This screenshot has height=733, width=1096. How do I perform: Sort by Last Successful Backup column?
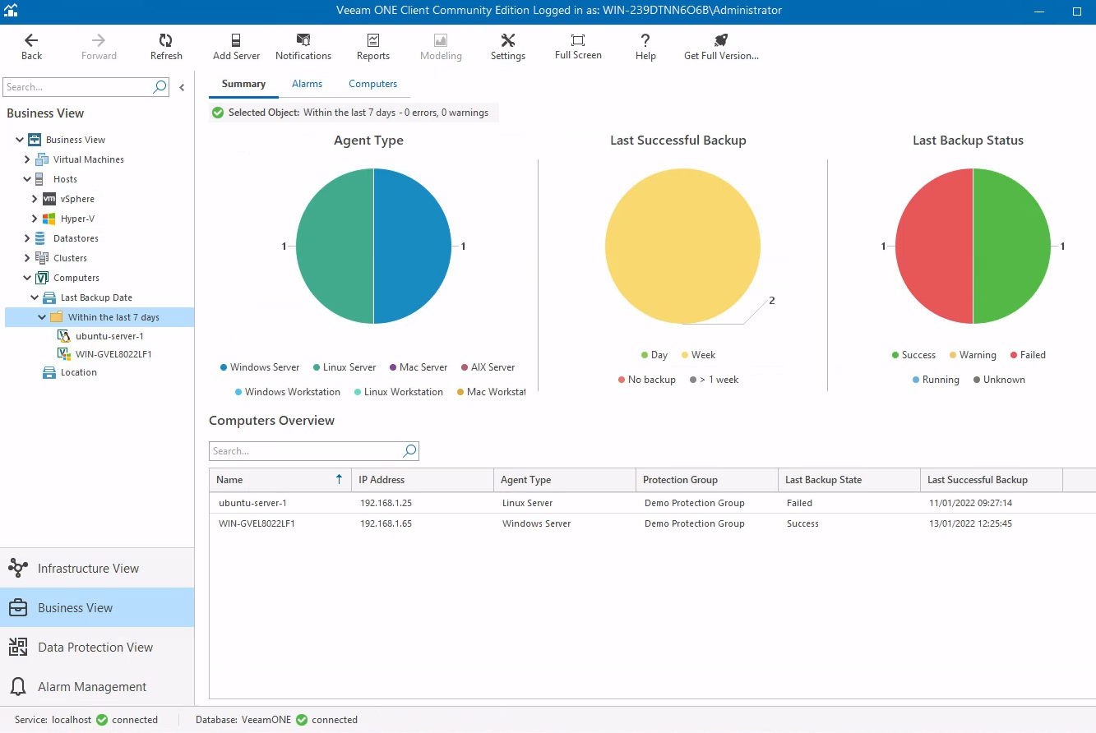coord(992,480)
